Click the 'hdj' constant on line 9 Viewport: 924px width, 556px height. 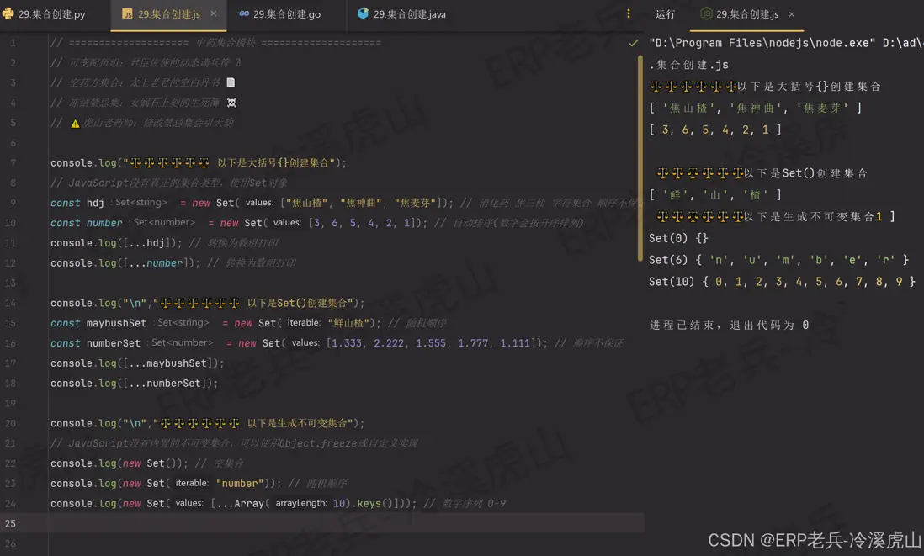click(x=95, y=203)
